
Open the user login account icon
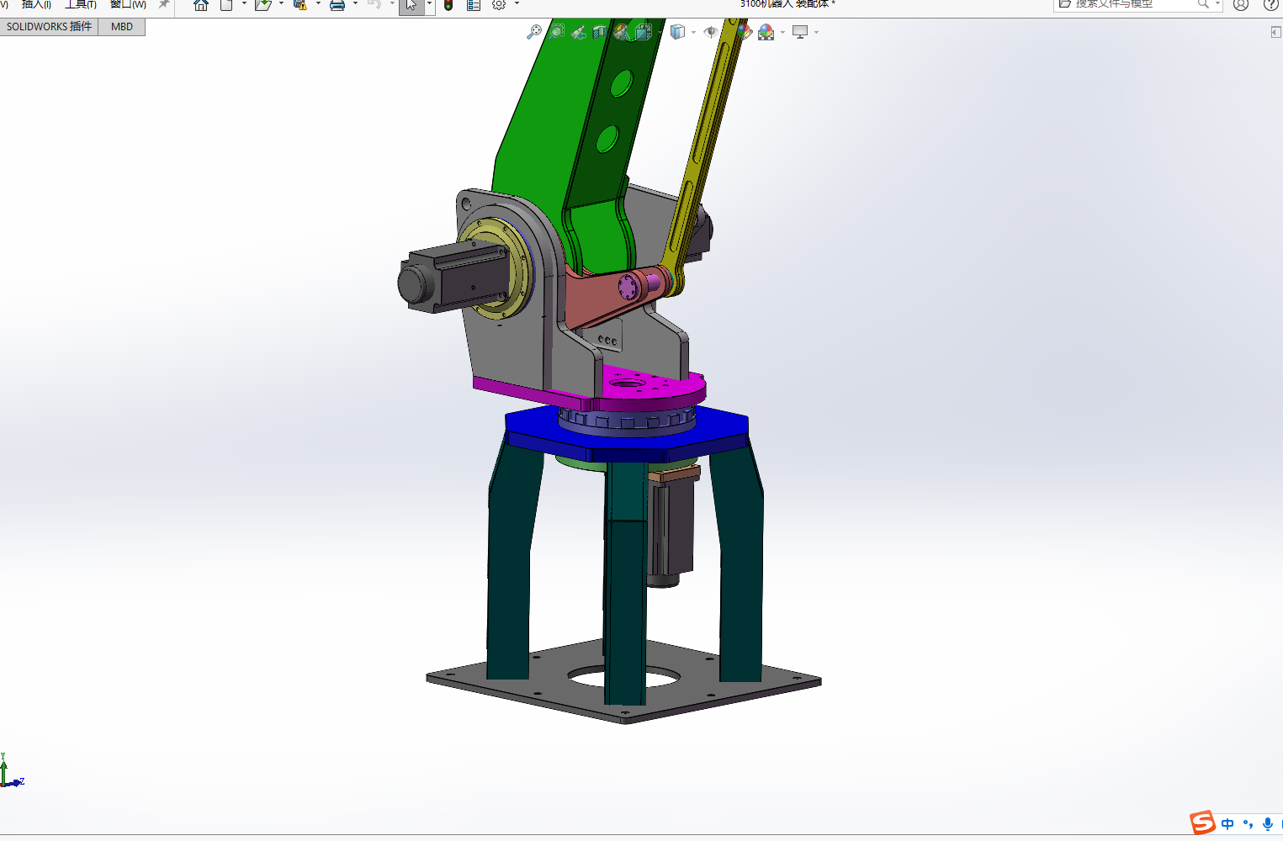[x=1241, y=5]
